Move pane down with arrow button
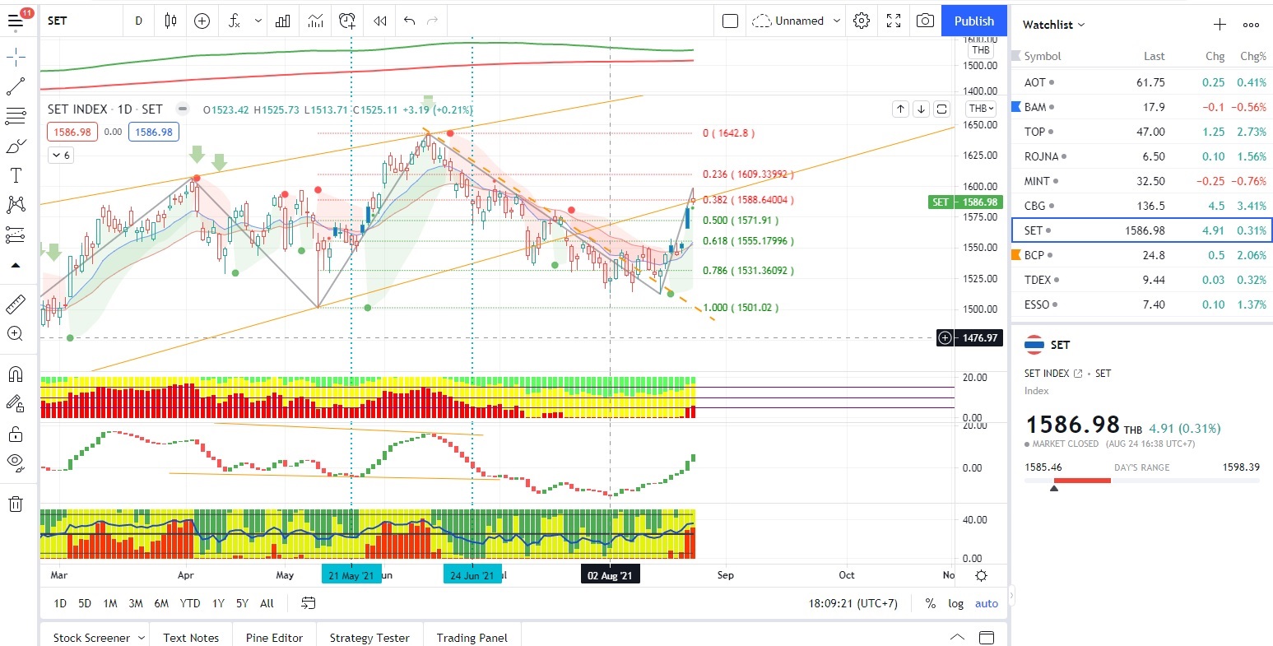The height and width of the screenshot is (646, 1273). [921, 109]
